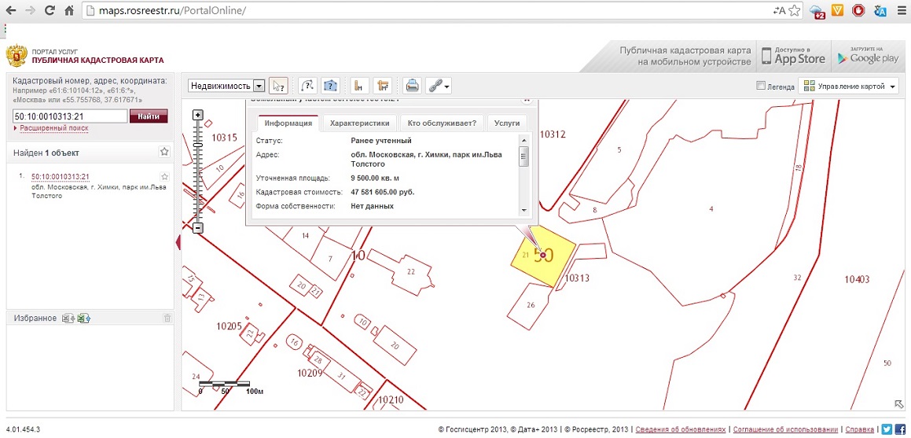Star result 50:10:0010313:21 as favorite
The image size is (911, 438).
coord(164,177)
